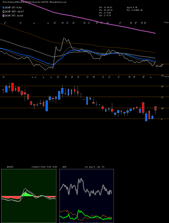Screen dimensions: 169x223
Task: Click the white DOW MT legend swatch
Action: click(x=3, y=11)
